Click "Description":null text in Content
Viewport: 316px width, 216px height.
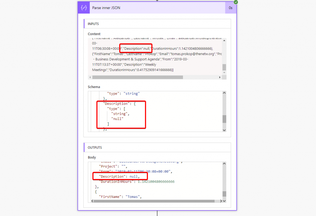(136, 49)
